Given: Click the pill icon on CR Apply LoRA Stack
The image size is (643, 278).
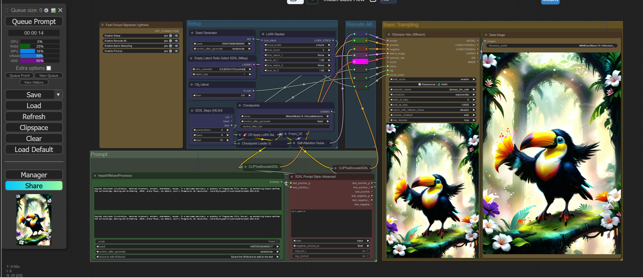Looking at the screenshot, I should tap(245, 135).
